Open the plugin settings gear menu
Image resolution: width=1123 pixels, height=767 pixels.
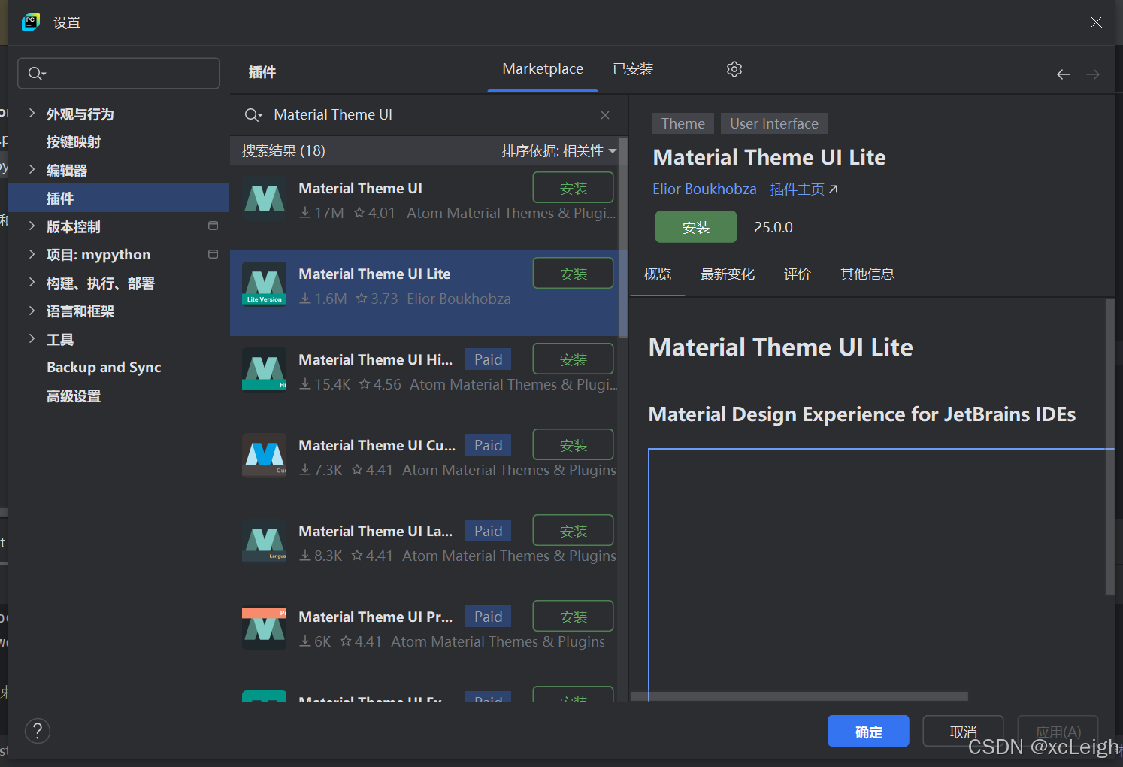(x=734, y=69)
